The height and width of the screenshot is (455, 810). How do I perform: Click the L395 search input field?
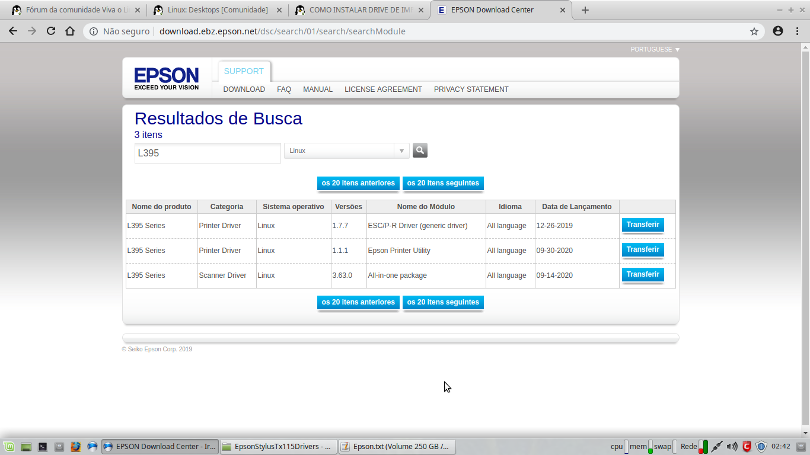coord(208,153)
